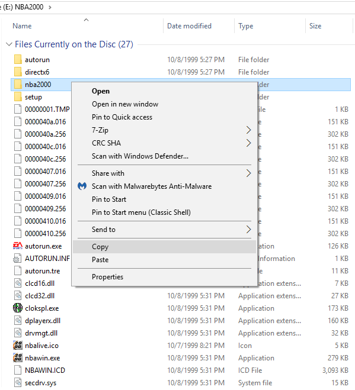Click the NBAWIN.ICD file icon
This screenshot has width=355, height=390.
(18, 370)
